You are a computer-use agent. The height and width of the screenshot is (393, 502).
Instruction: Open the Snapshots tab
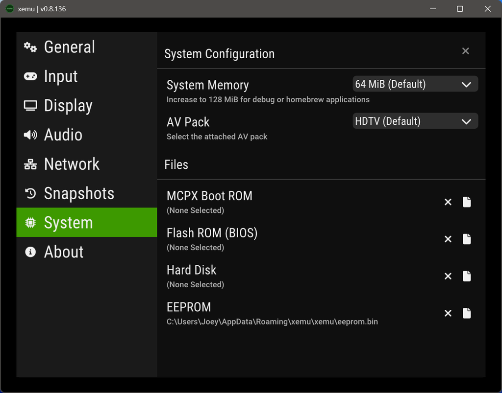87,193
